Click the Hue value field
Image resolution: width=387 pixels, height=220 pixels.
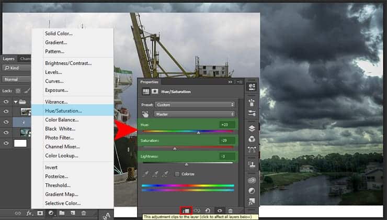(227, 125)
